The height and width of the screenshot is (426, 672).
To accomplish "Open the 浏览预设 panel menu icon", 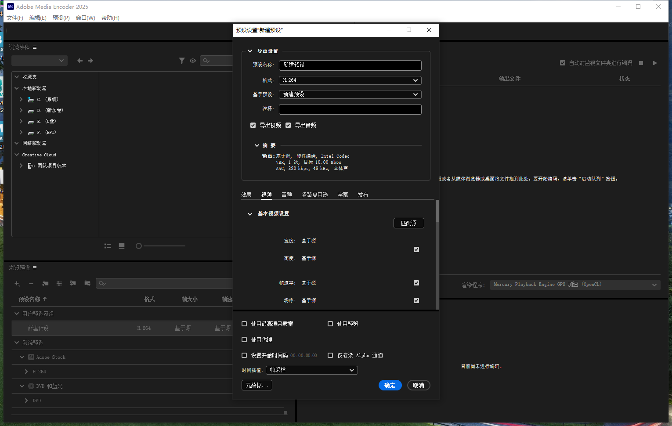I will point(35,267).
